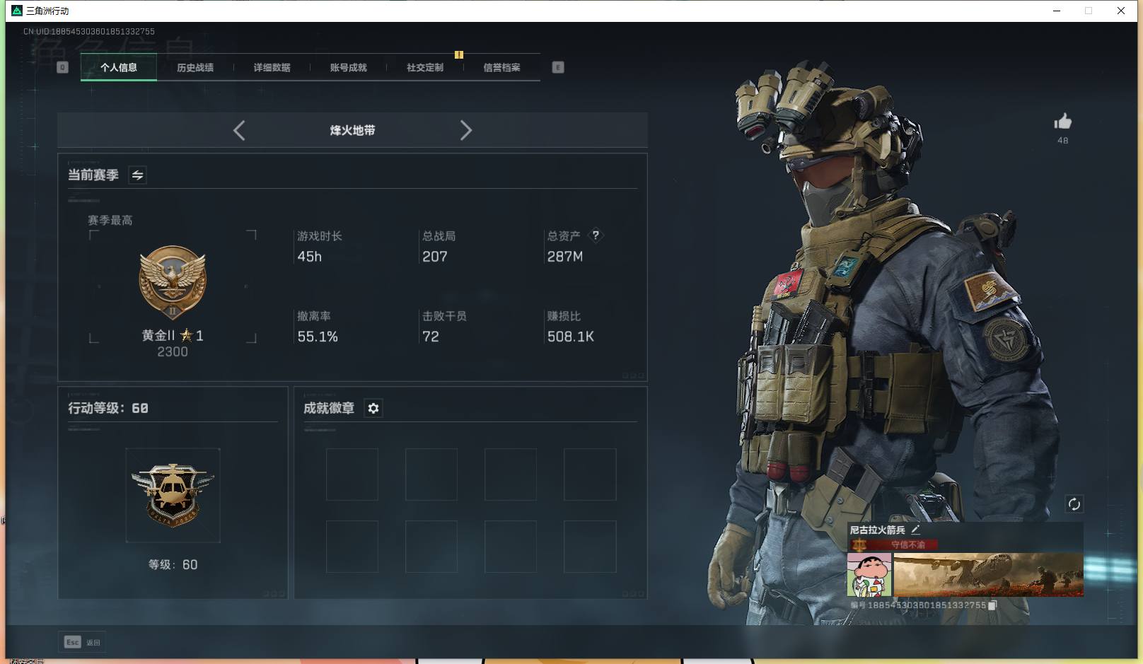Click the 总战局 value 207
Image resolution: width=1143 pixels, height=664 pixels.
[435, 257]
